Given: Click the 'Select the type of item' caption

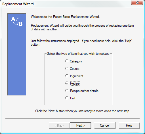Looking at the screenshot, I should (x=78, y=54).
